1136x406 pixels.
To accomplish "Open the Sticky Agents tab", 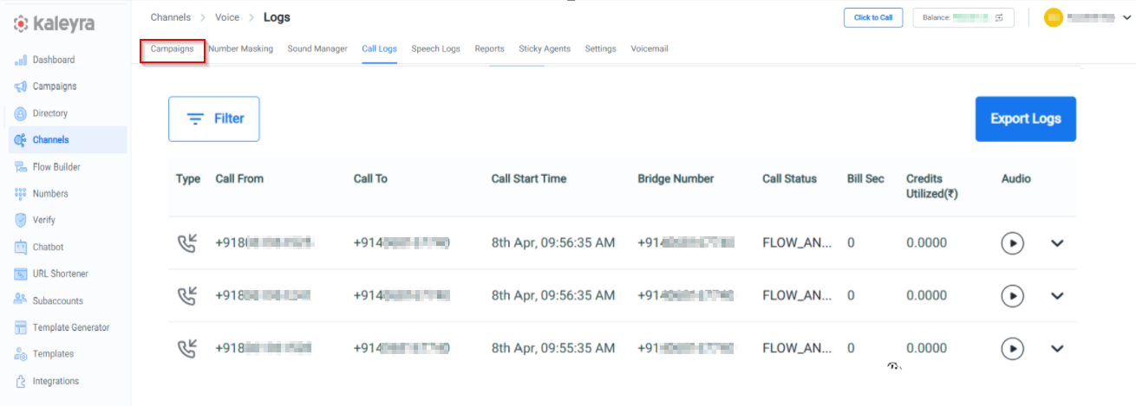I will 545,49.
